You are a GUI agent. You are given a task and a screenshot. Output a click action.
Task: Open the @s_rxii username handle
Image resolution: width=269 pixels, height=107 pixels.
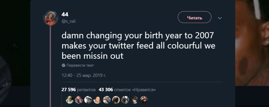[69, 22]
